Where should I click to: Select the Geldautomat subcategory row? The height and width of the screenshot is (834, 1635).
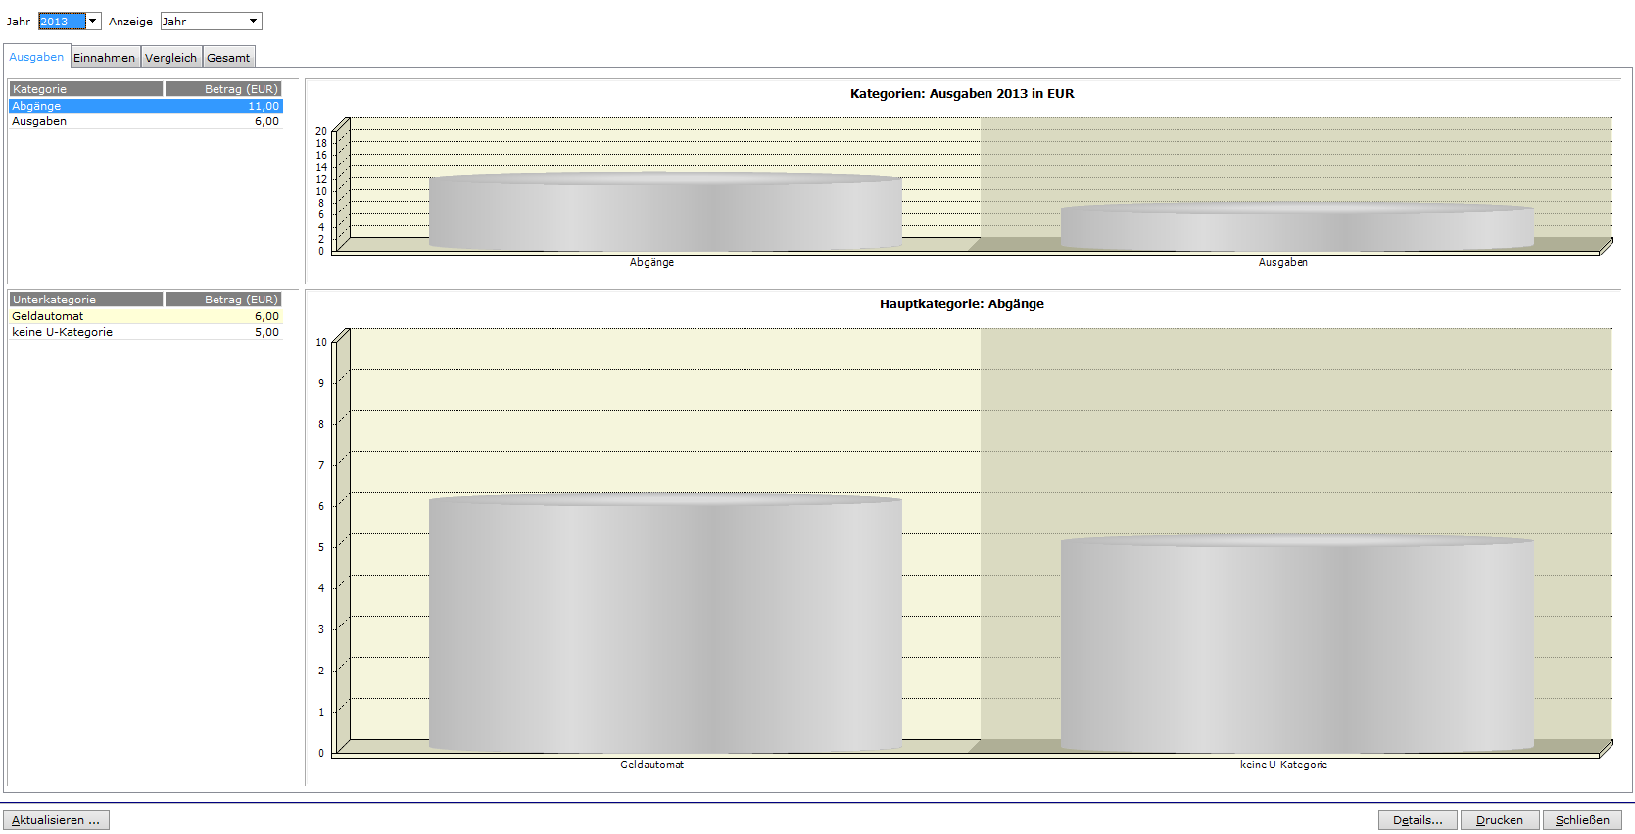click(x=146, y=316)
